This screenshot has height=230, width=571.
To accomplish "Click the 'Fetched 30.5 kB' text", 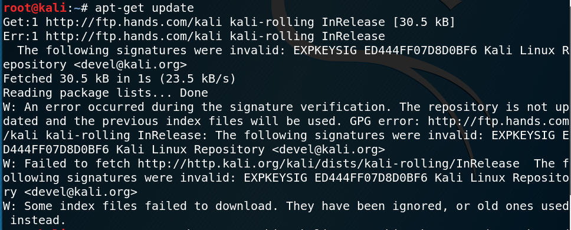I will point(56,78).
